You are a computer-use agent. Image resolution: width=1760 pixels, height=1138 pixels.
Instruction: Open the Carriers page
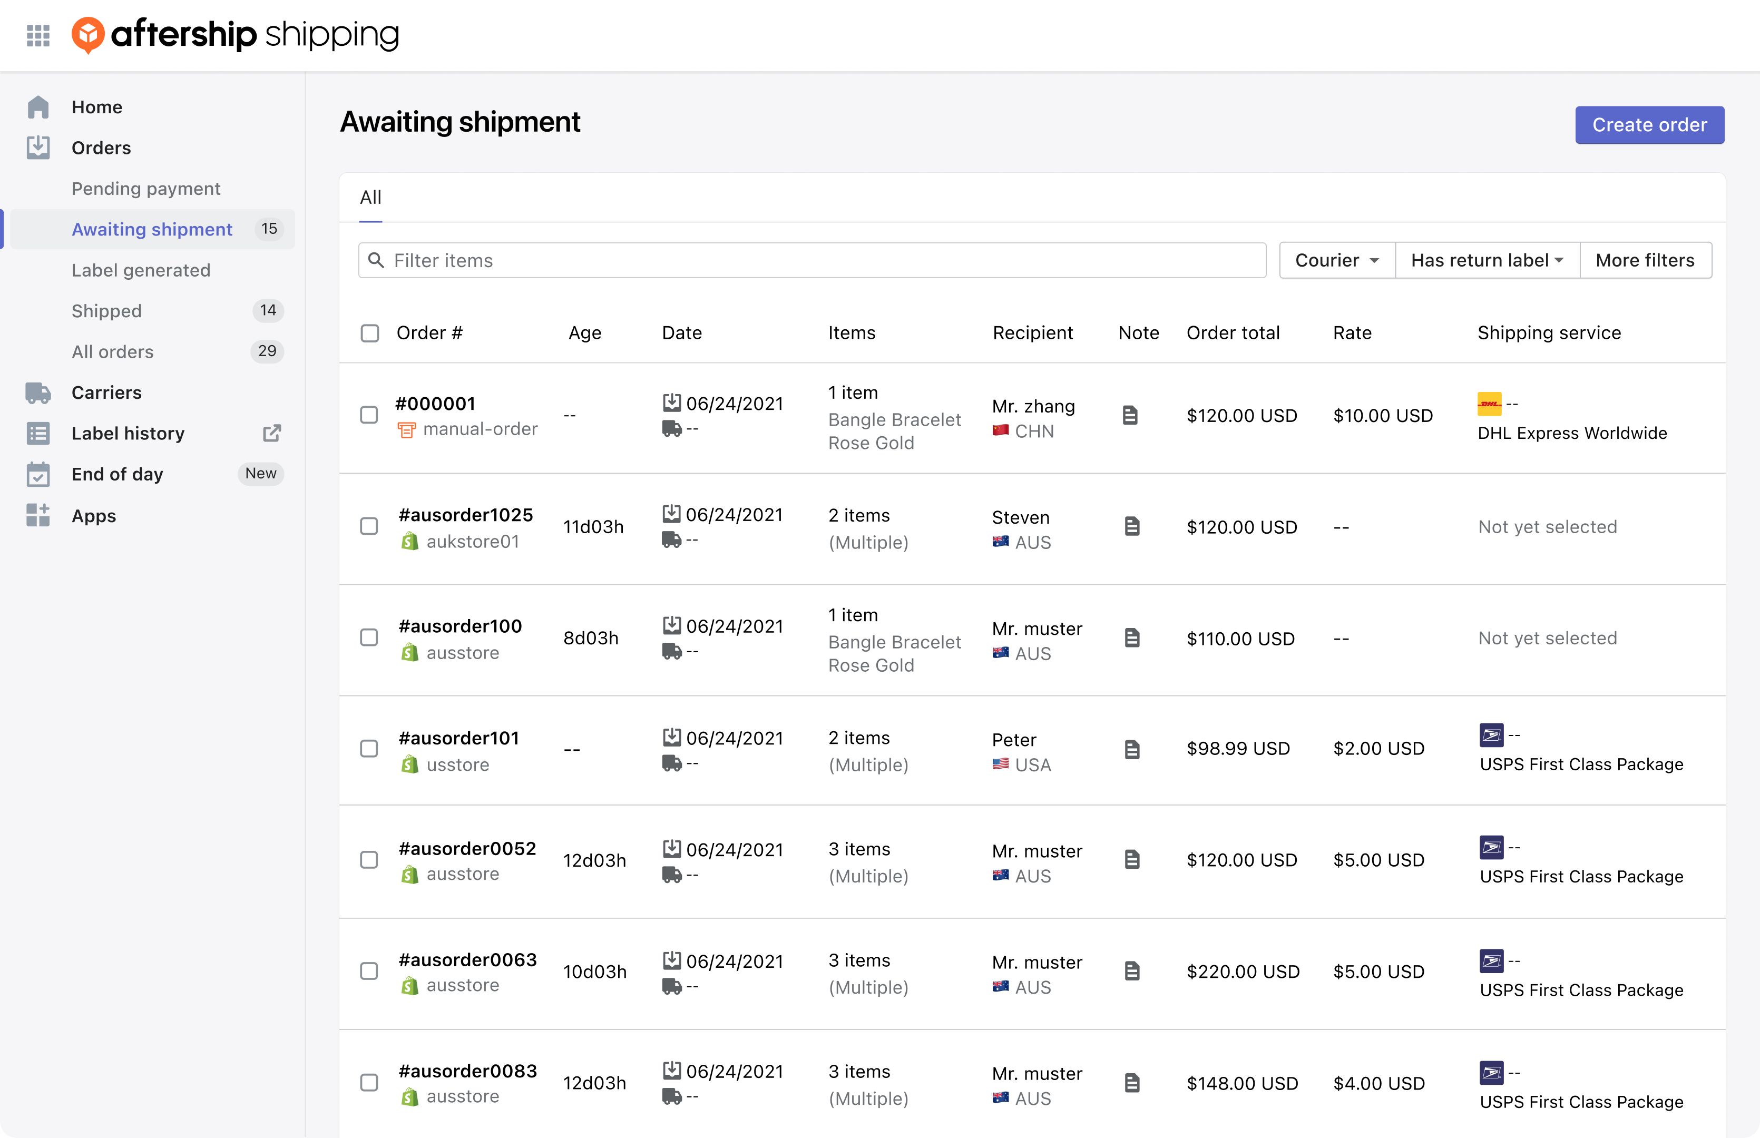tap(106, 393)
